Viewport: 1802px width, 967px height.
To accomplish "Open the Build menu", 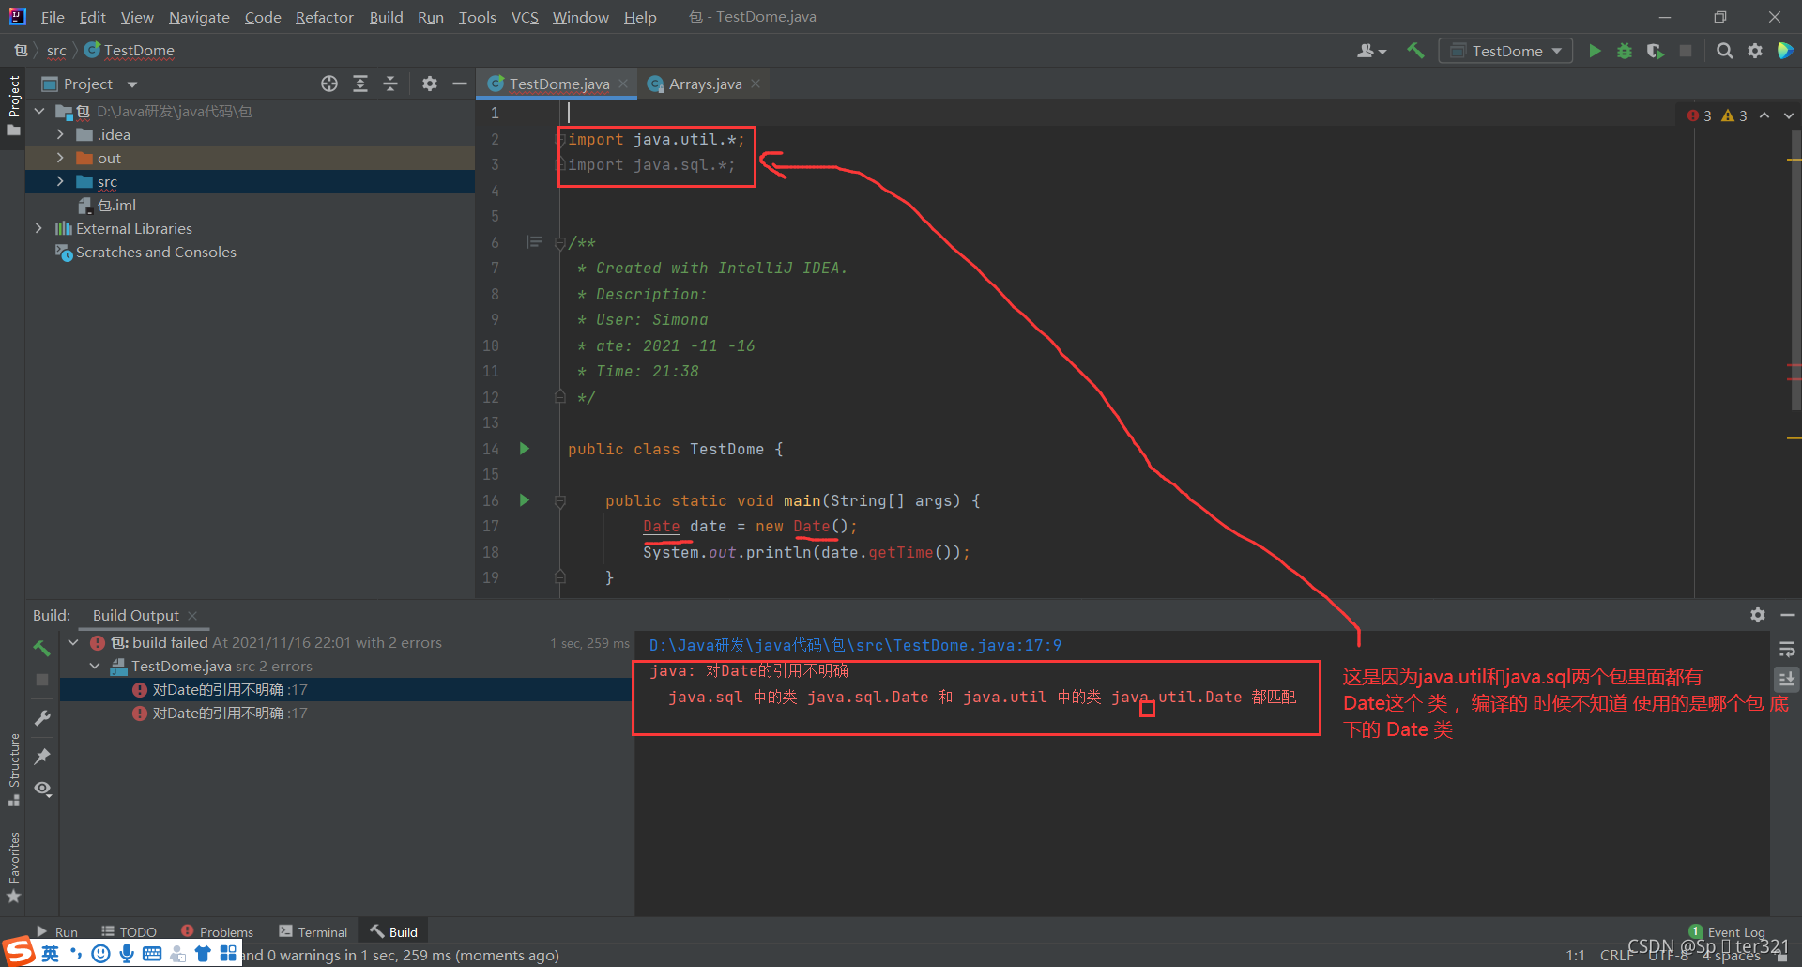I will click(386, 17).
